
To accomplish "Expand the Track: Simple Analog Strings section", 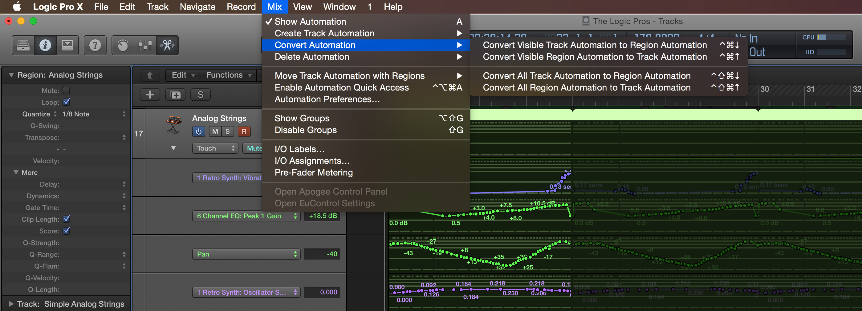I will click(x=11, y=304).
